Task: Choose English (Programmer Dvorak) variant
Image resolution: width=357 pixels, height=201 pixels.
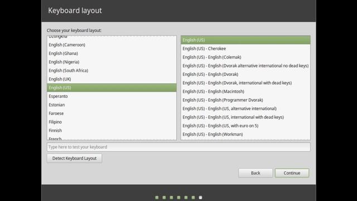Action: [245, 100]
